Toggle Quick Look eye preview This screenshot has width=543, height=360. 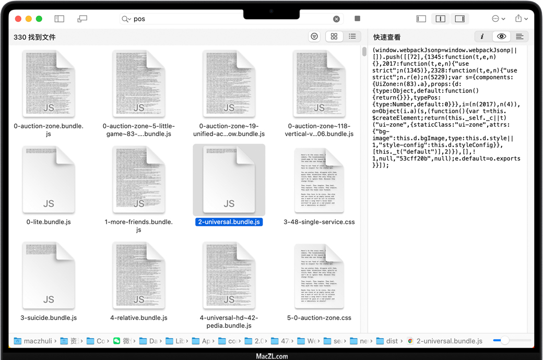501,37
